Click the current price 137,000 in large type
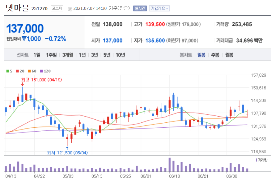The width and height of the screenshot is (271, 183). tap(25, 28)
